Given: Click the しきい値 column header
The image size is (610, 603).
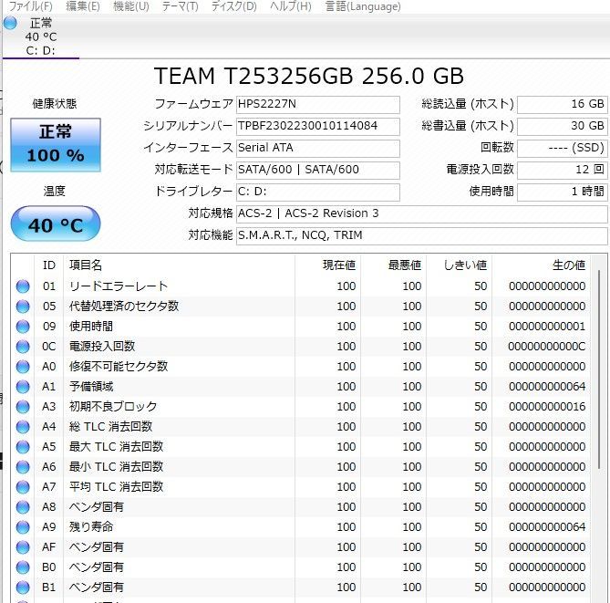Looking at the screenshot, I should (459, 265).
